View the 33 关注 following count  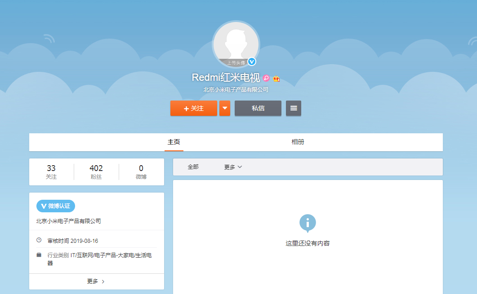(x=51, y=172)
